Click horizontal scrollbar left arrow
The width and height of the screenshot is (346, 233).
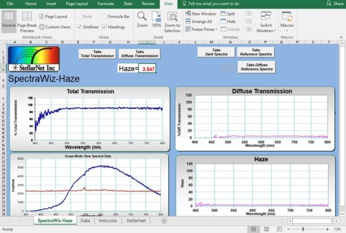point(290,221)
